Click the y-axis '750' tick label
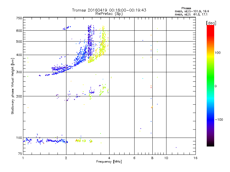Screen dimensions: 230x172 click(x=19, y=18)
